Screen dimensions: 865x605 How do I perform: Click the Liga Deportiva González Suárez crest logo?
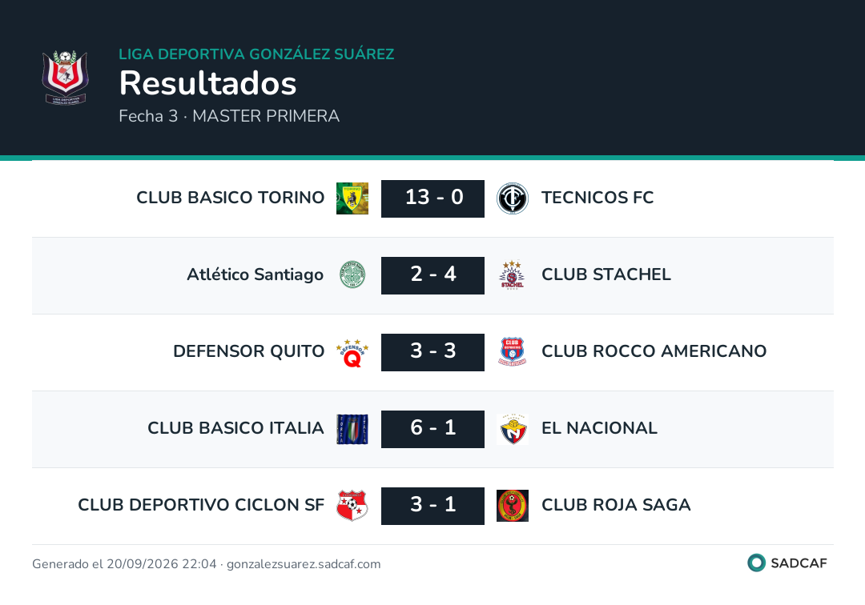click(66, 78)
